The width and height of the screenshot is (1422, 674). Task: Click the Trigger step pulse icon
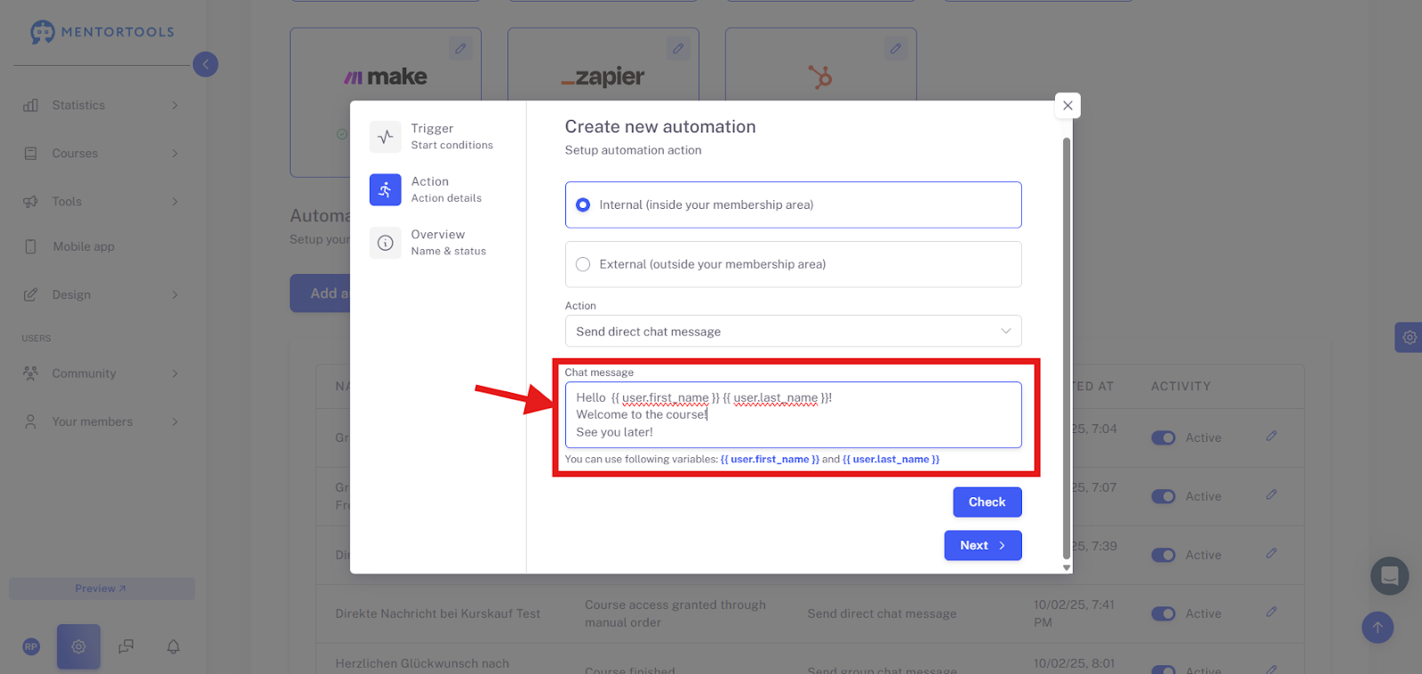[x=385, y=137]
